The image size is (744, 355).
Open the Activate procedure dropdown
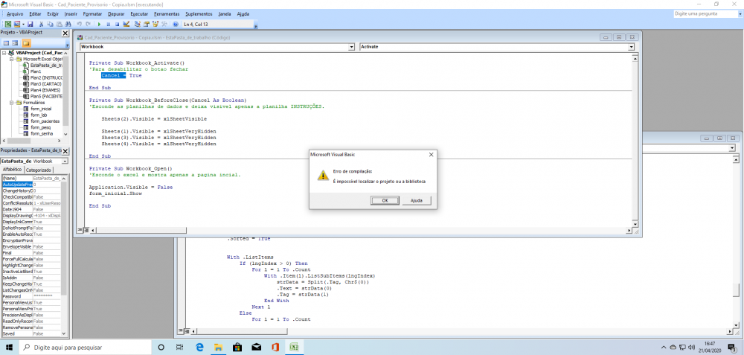click(x=630, y=46)
